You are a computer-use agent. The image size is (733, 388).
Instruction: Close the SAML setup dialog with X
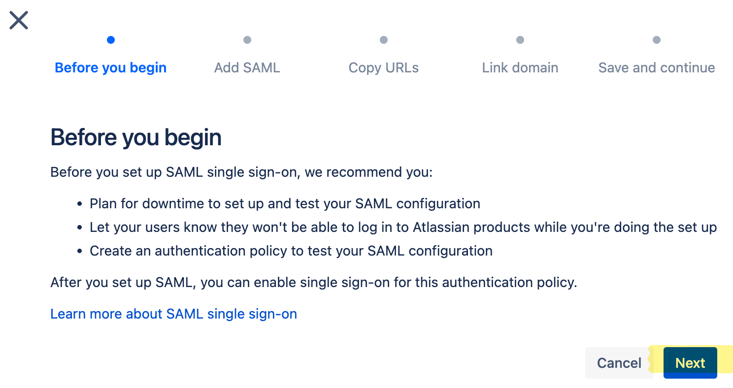[19, 21]
